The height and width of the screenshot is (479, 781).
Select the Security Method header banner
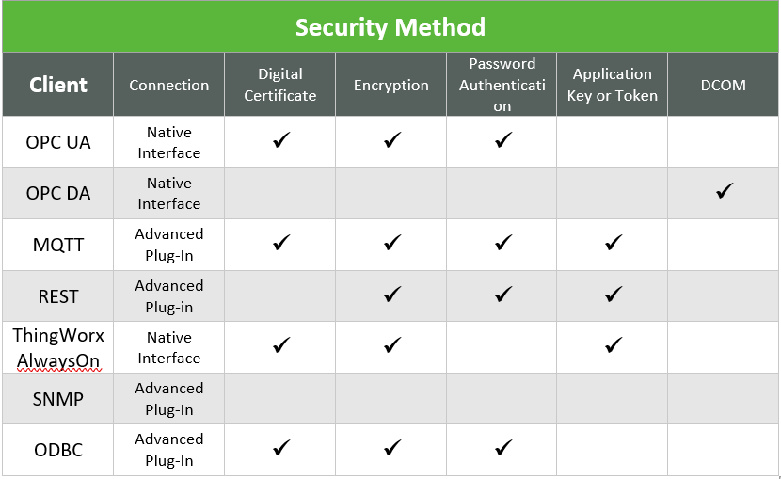pyautogui.click(x=390, y=27)
